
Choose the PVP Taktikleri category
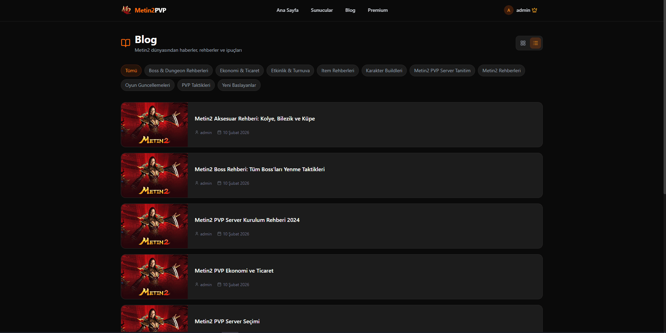(x=196, y=85)
